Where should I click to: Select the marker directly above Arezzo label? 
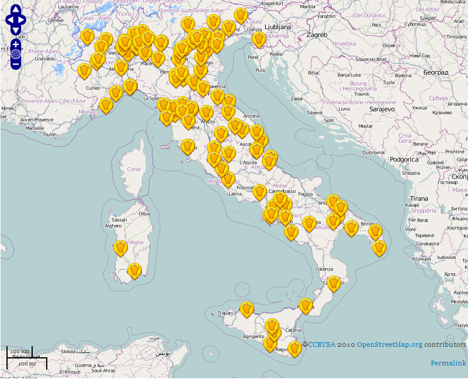(206, 113)
